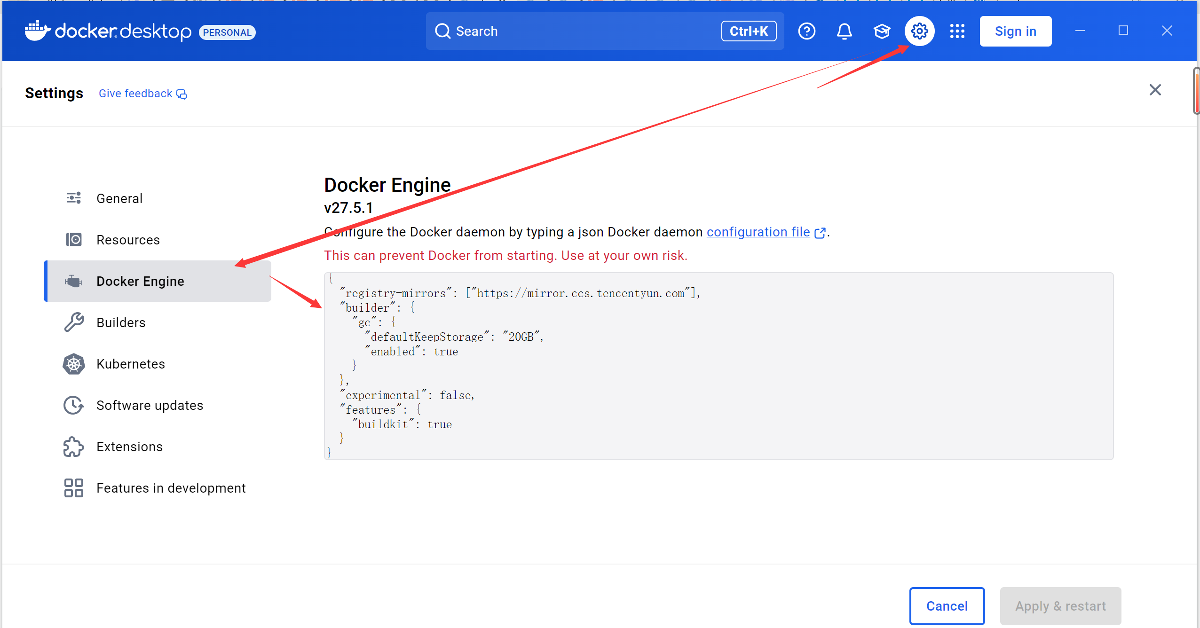Go to Software updates settings

(x=150, y=405)
